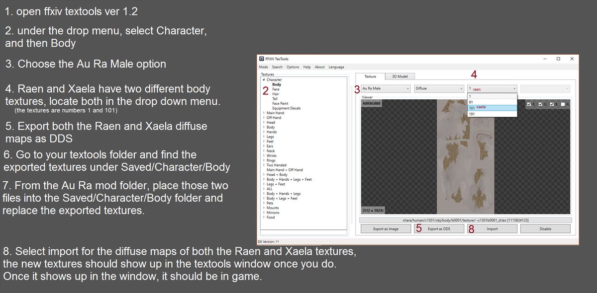The height and width of the screenshot is (293, 597).
Task: Click the Import button
Action: pyautogui.click(x=492, y=229)
